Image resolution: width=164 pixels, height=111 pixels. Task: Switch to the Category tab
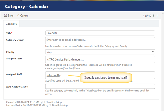pos(11,24)
